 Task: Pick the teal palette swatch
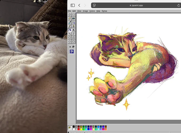86,127
